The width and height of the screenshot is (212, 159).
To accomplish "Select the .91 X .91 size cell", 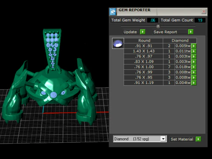I will point(144,46).
